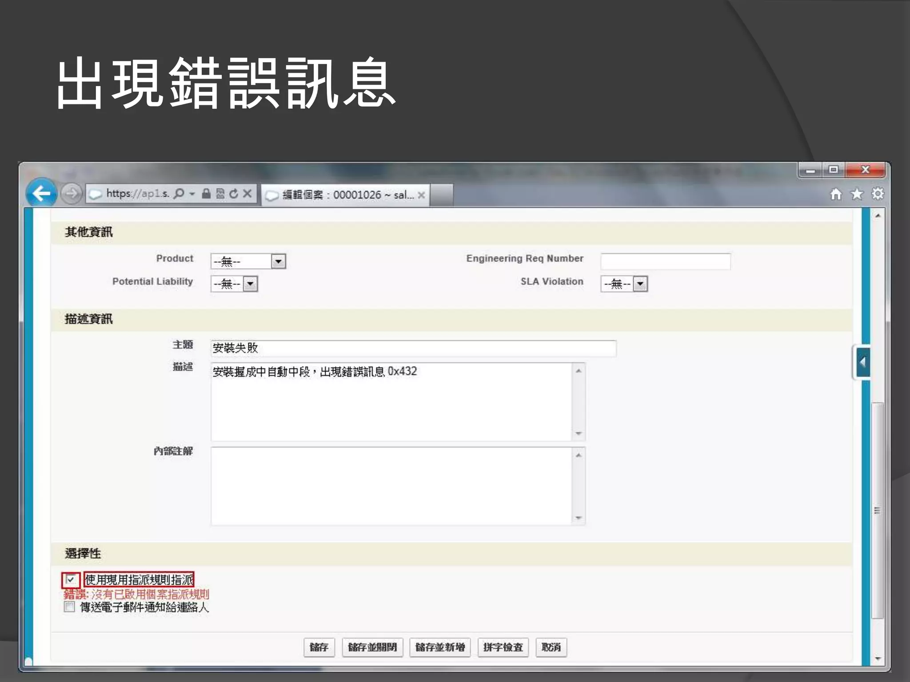The width and height of the screenshot is (910, 682).
Task: Close the 編輯個案 00001026 tab
Action: coord(421,195)
